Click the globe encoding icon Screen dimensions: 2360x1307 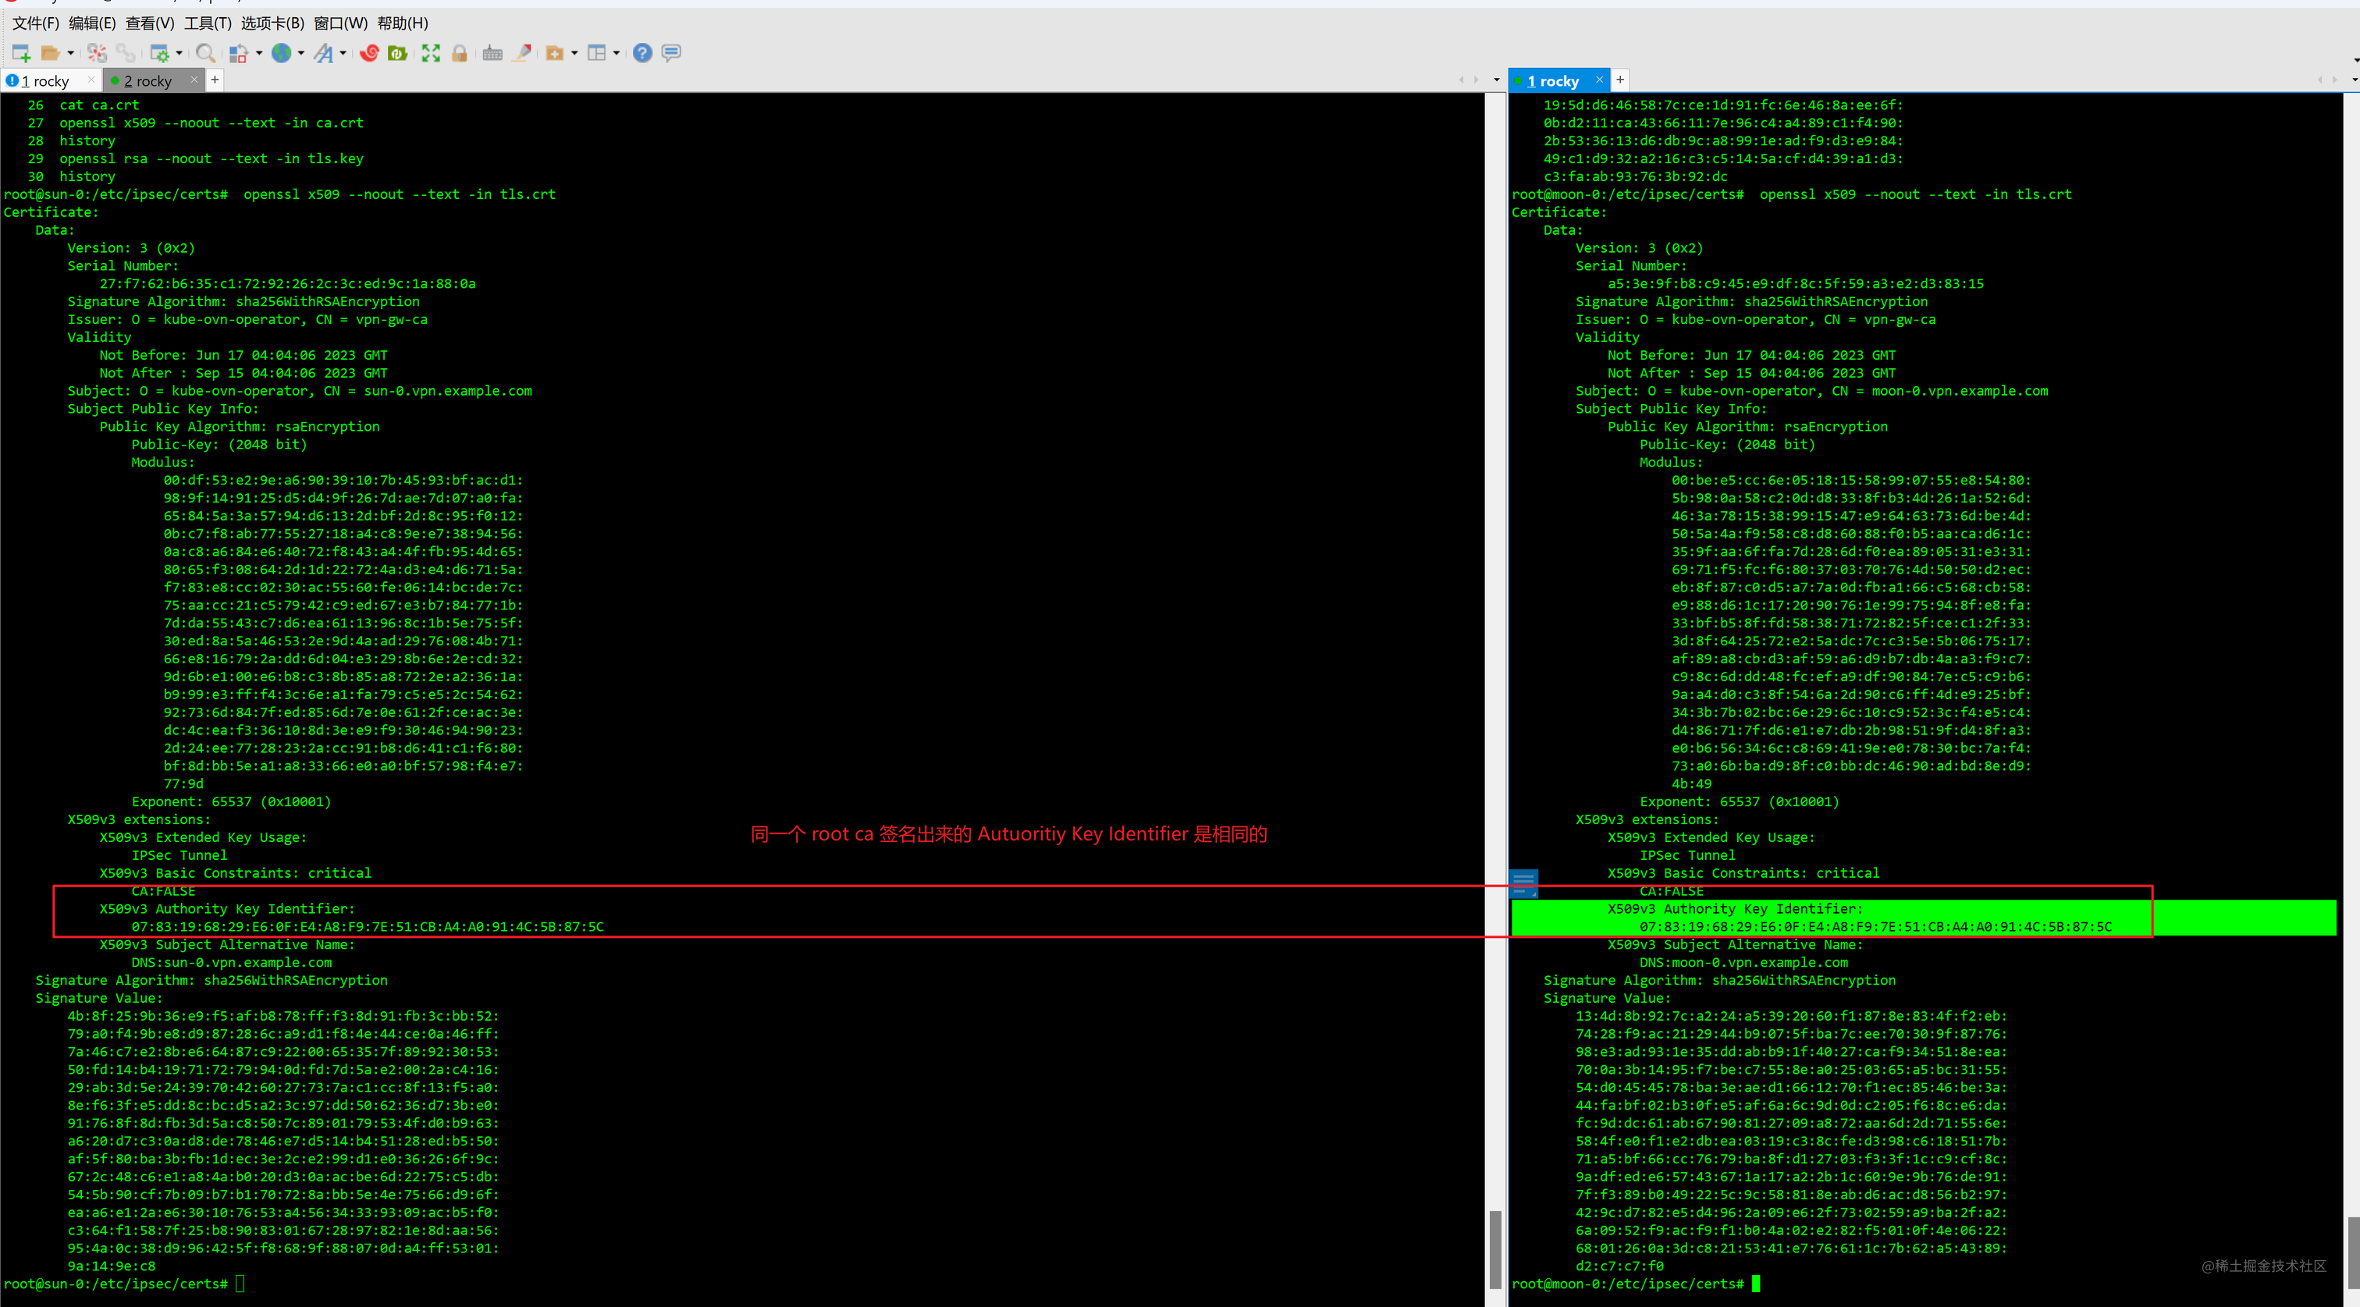pyautogui.click(x=281, y=53)
